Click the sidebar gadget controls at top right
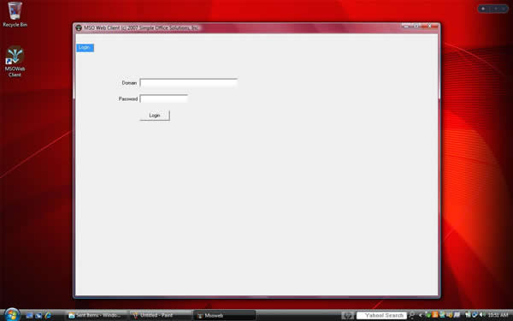 pos(492,9)
